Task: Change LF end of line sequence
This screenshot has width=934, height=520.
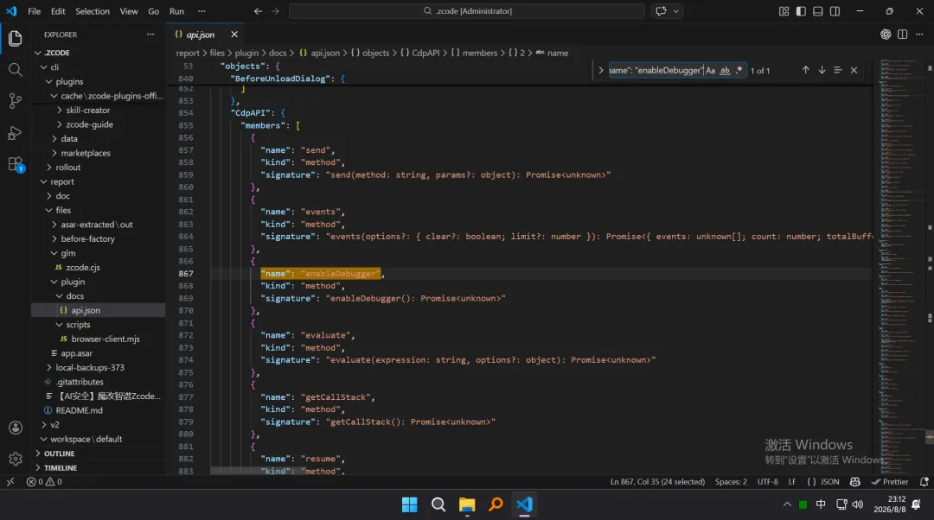Action: [x=792, y=482]
